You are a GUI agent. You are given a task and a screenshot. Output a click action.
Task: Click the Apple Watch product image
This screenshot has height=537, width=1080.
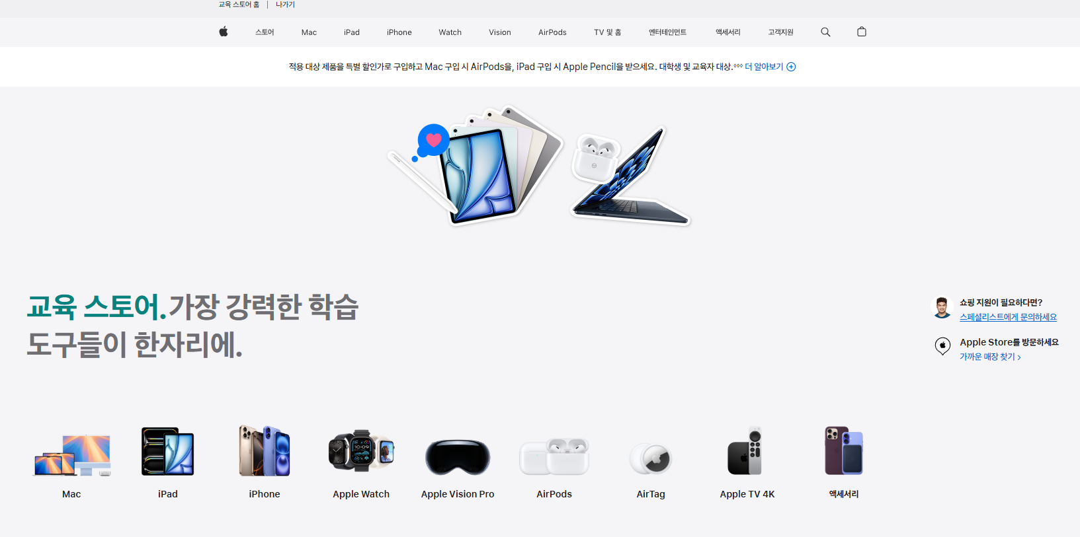click(x=361, y=451)
